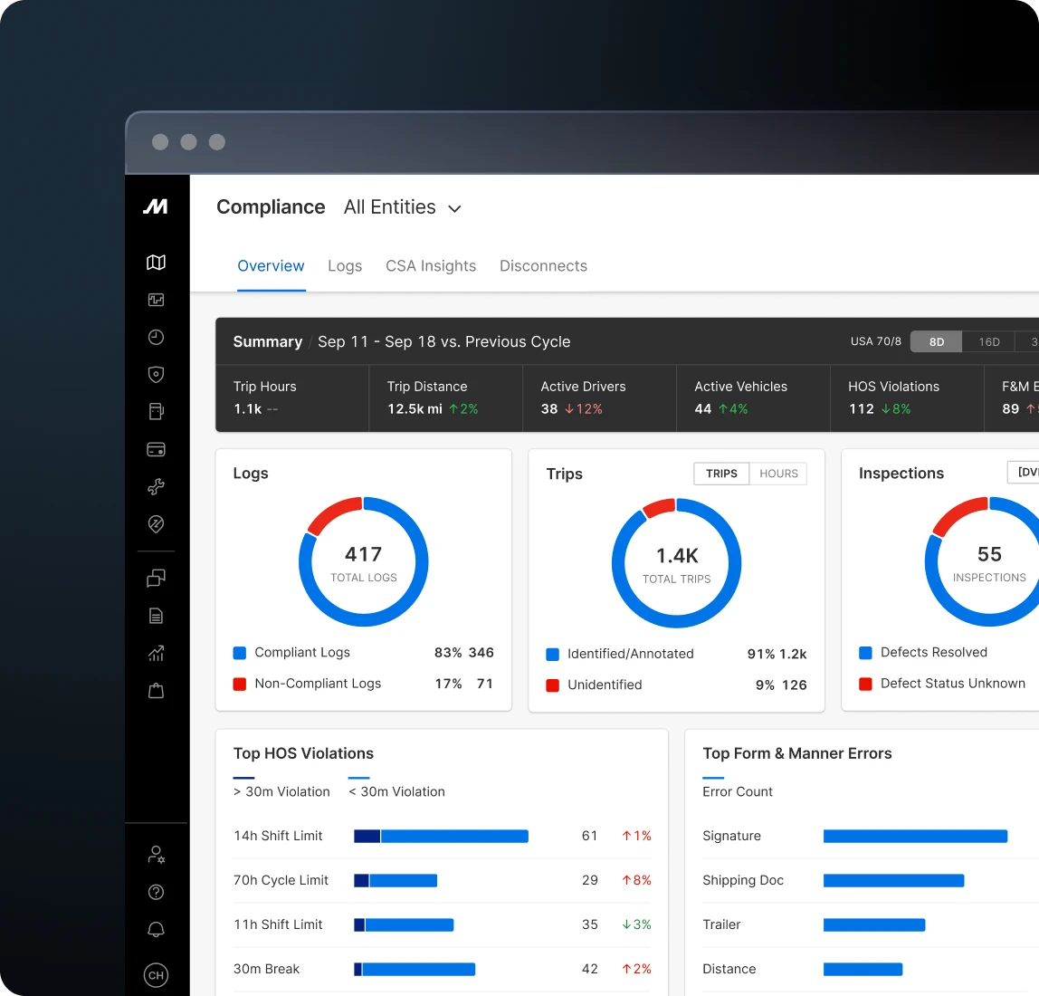Select the reports chart icon
This screenshot has height=996, width=1039.
click(156, 653)
